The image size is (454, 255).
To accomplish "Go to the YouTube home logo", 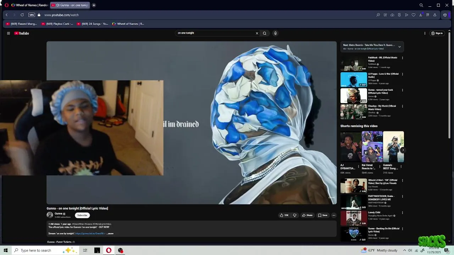I will tap(22, 33).
